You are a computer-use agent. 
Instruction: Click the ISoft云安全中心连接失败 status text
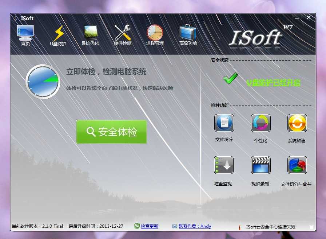click(x=271, y=227)
